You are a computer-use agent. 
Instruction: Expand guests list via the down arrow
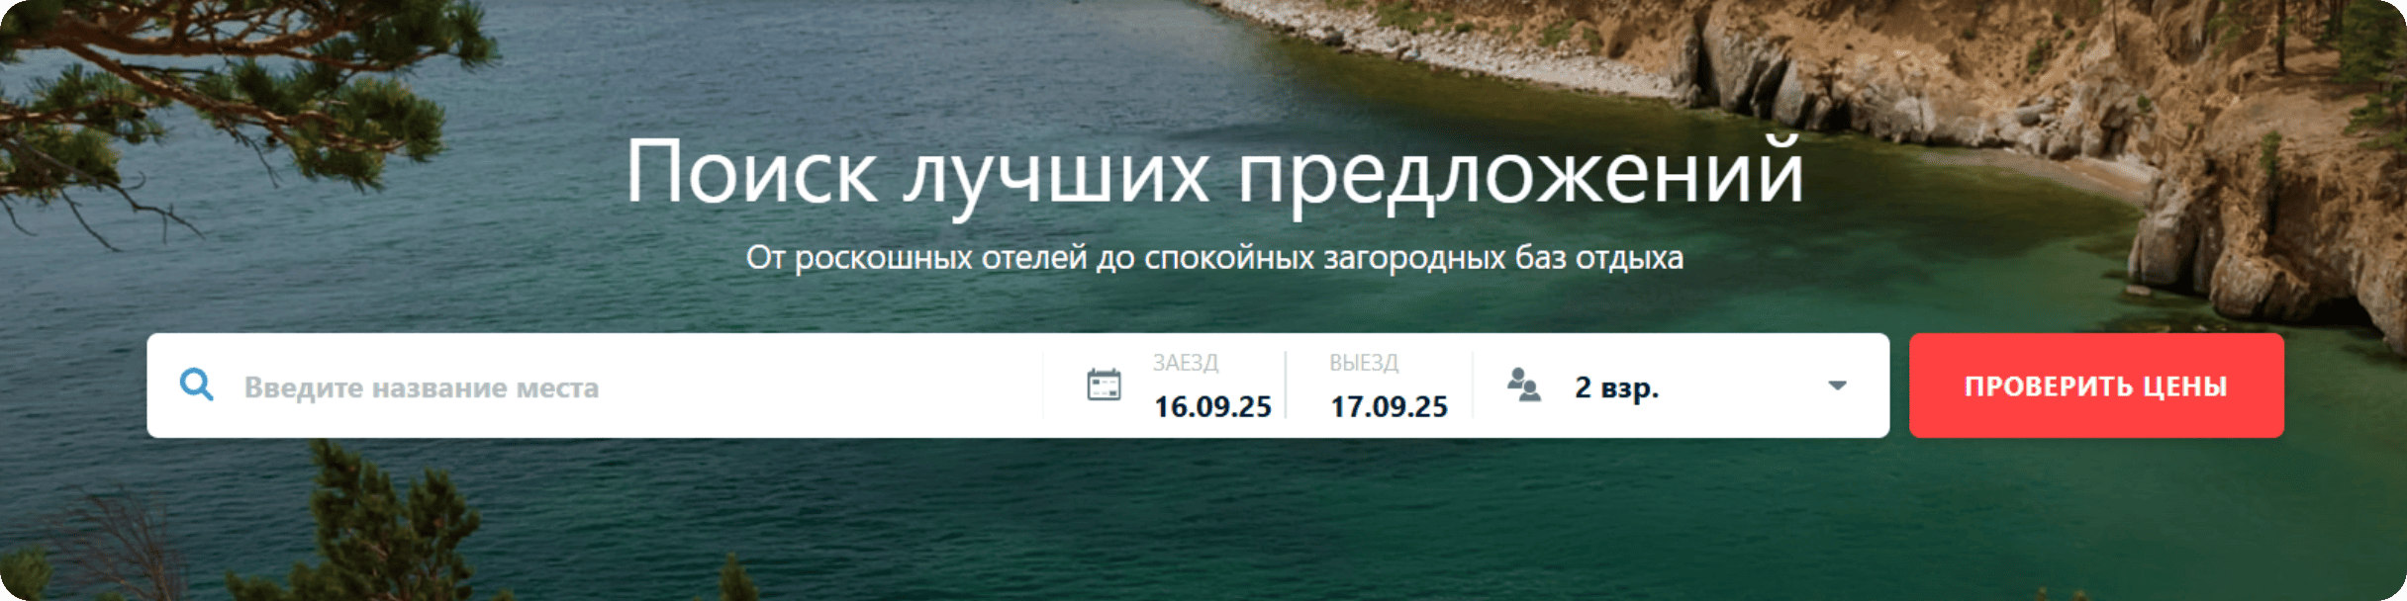pos(1837,386)
